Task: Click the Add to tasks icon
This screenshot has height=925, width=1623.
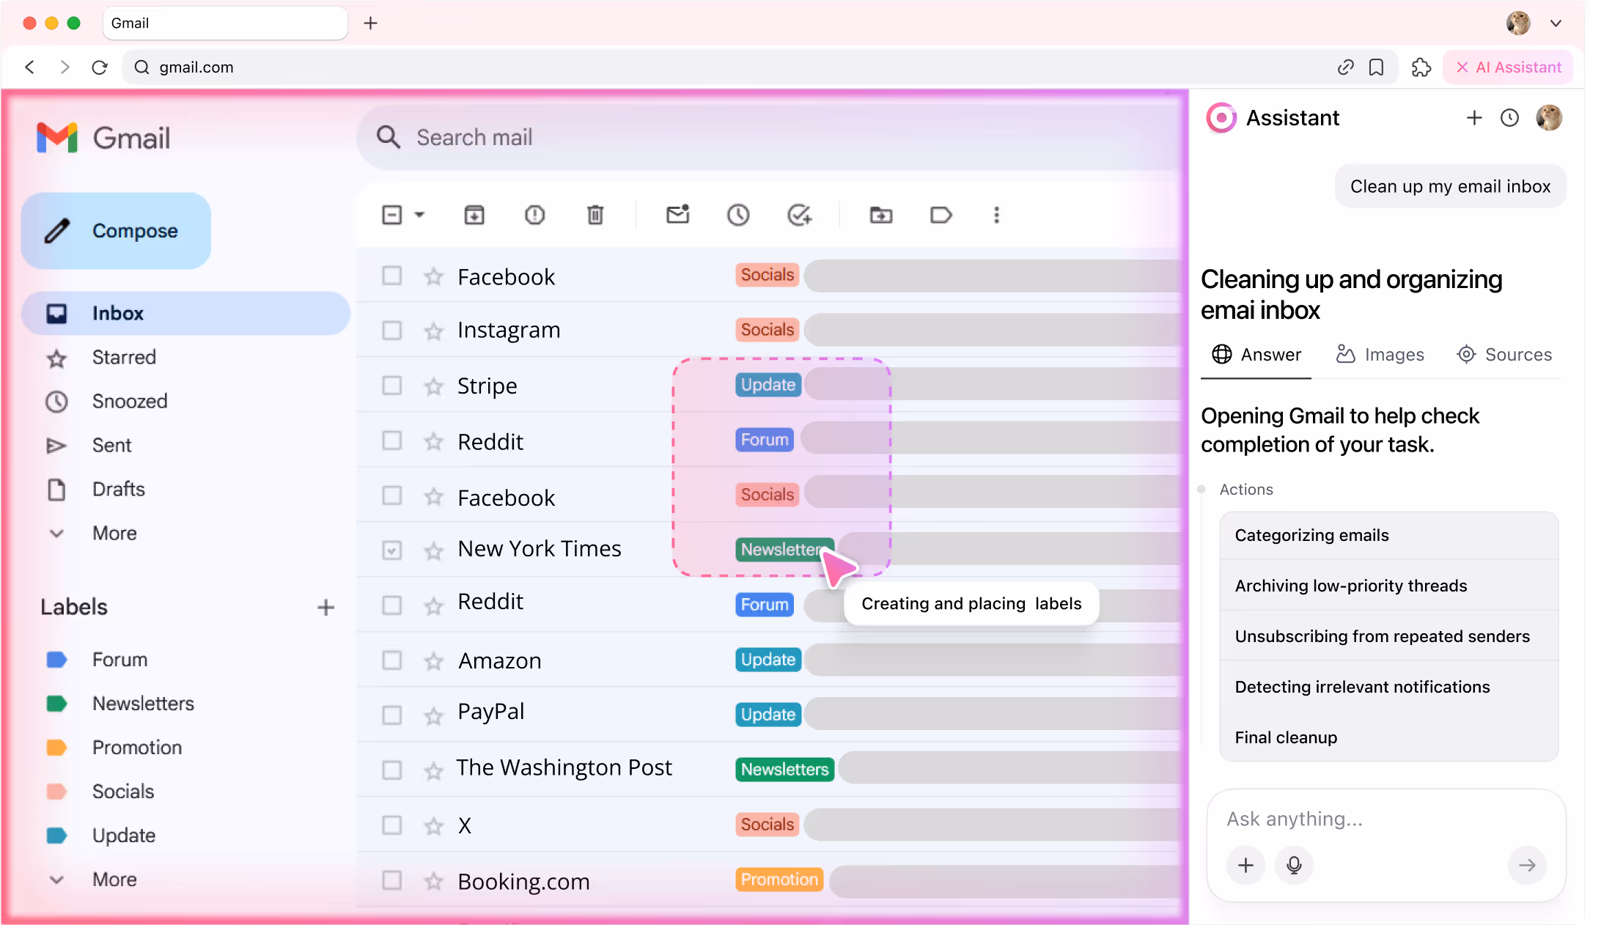Action: (799, 215)
